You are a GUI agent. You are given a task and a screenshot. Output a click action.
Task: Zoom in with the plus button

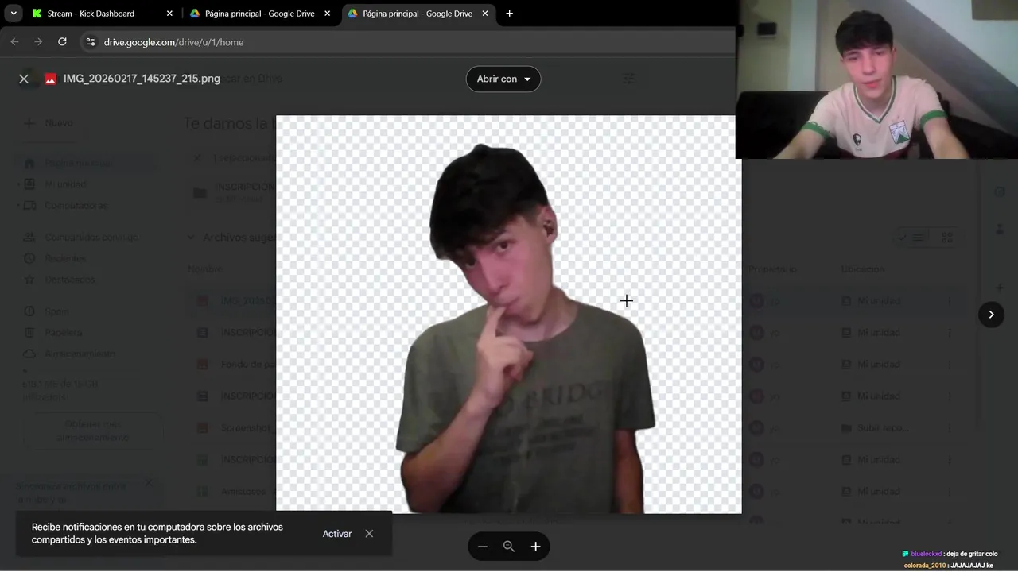tap(535, 547)
